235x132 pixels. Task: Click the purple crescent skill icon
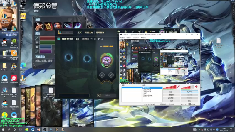(x=77, y=26)
